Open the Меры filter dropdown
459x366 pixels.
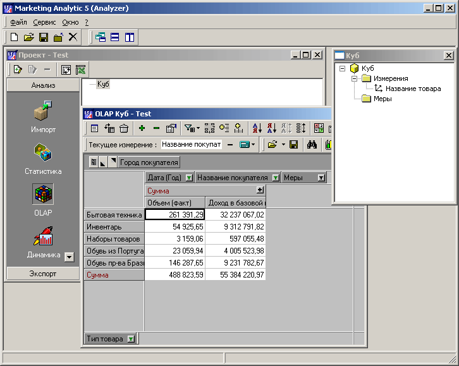click(x=321, y=178)
